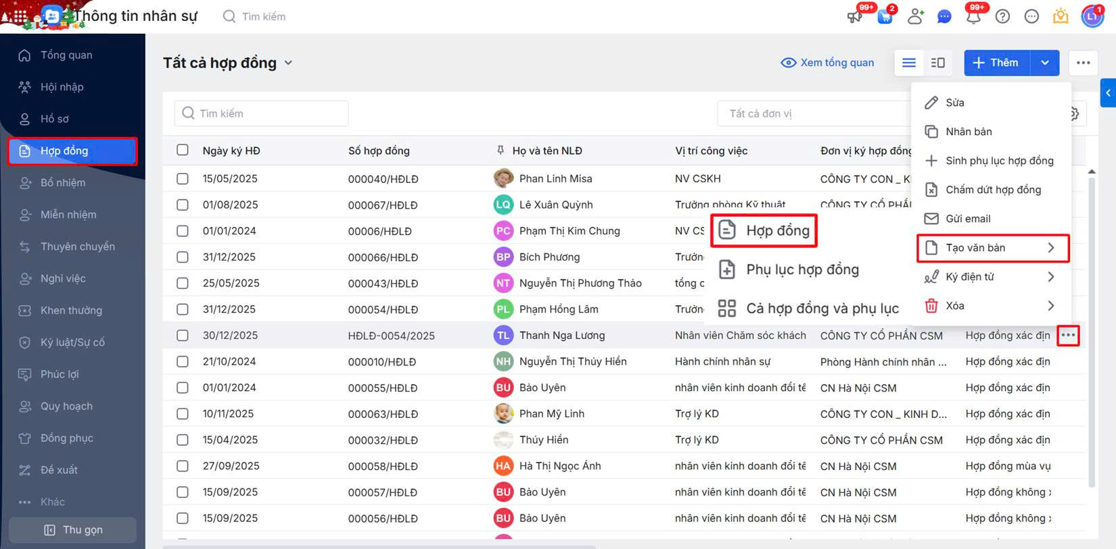Switch to split panel view icon
This screenshot has height=549, width=1116.
coord(937,63)
